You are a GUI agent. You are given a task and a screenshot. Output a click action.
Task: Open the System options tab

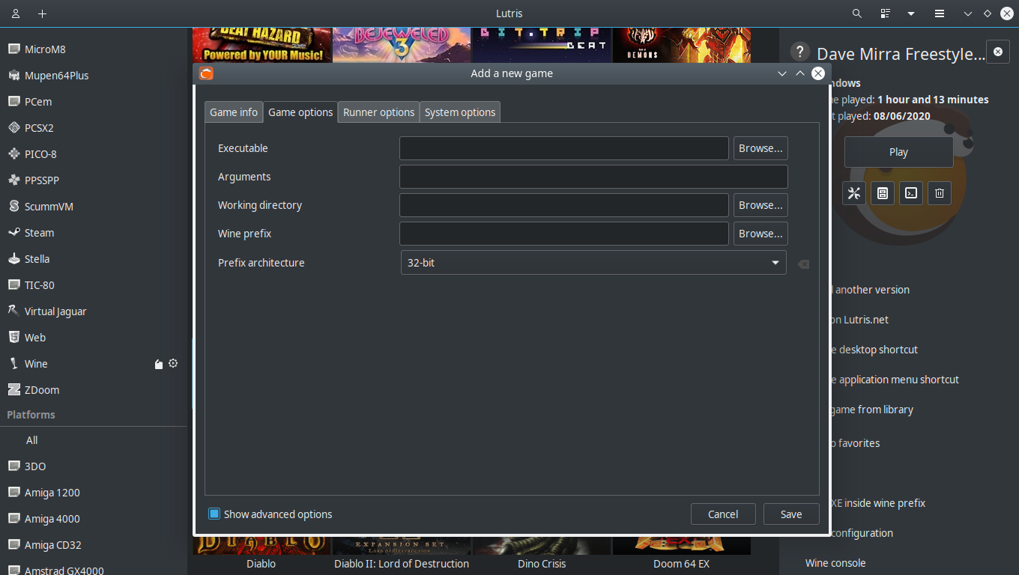click(x=460, y=112)
